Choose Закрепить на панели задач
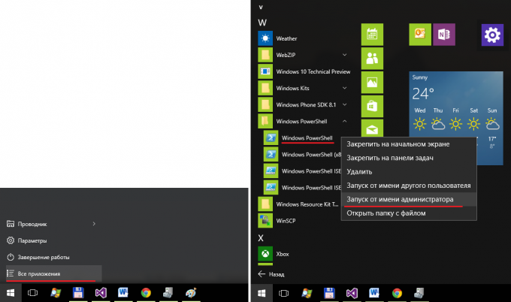This screenshot has width=511, height=302. pos(409,158)
